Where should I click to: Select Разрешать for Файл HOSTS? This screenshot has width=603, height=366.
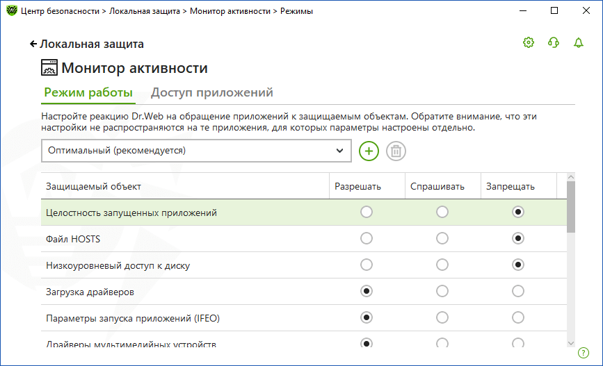(367, 238)
